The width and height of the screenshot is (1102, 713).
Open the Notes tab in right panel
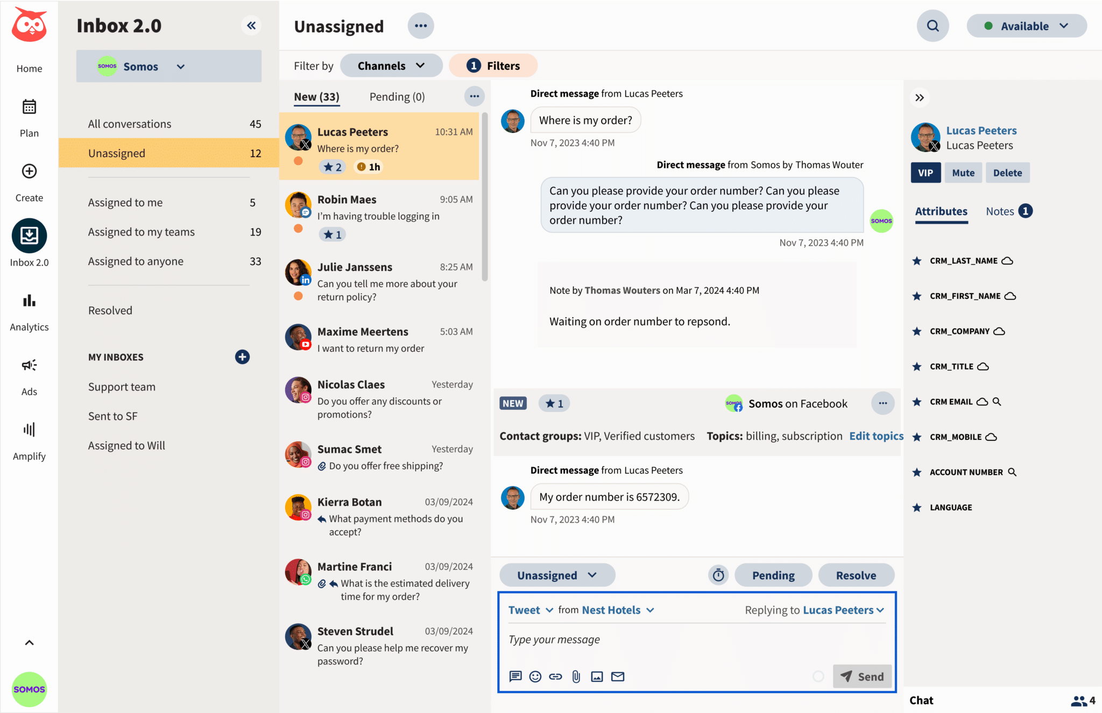coord(1000,211)
